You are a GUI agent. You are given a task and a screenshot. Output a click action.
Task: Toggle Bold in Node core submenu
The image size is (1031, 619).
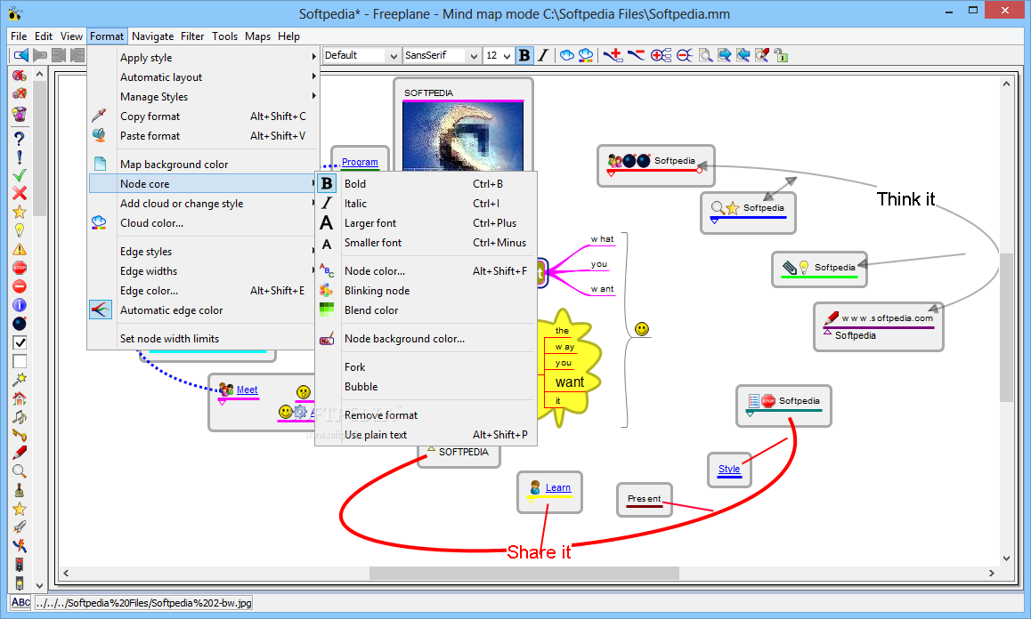point(426,184)
